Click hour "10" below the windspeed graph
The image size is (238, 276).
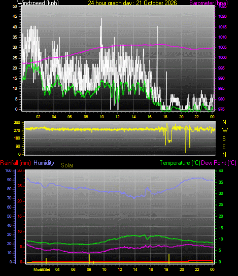101,117
